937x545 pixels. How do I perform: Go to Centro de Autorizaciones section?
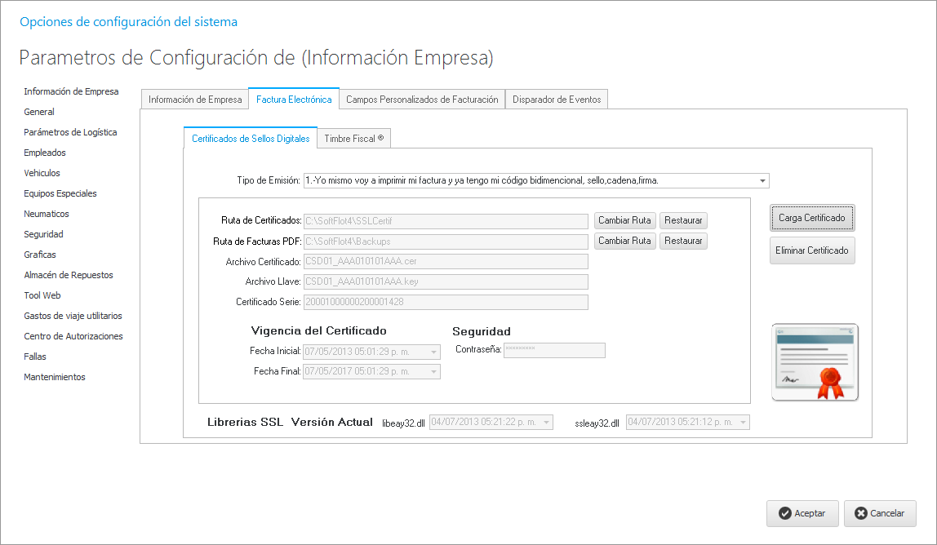(73, 336)
